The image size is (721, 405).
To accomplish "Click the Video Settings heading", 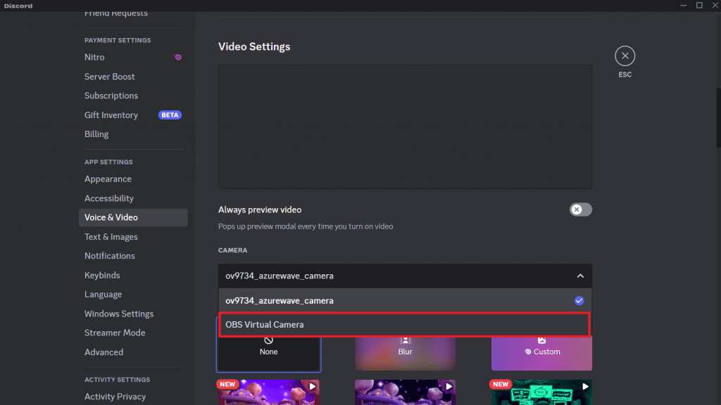I will pyautogui.click(x=254, y=47).
